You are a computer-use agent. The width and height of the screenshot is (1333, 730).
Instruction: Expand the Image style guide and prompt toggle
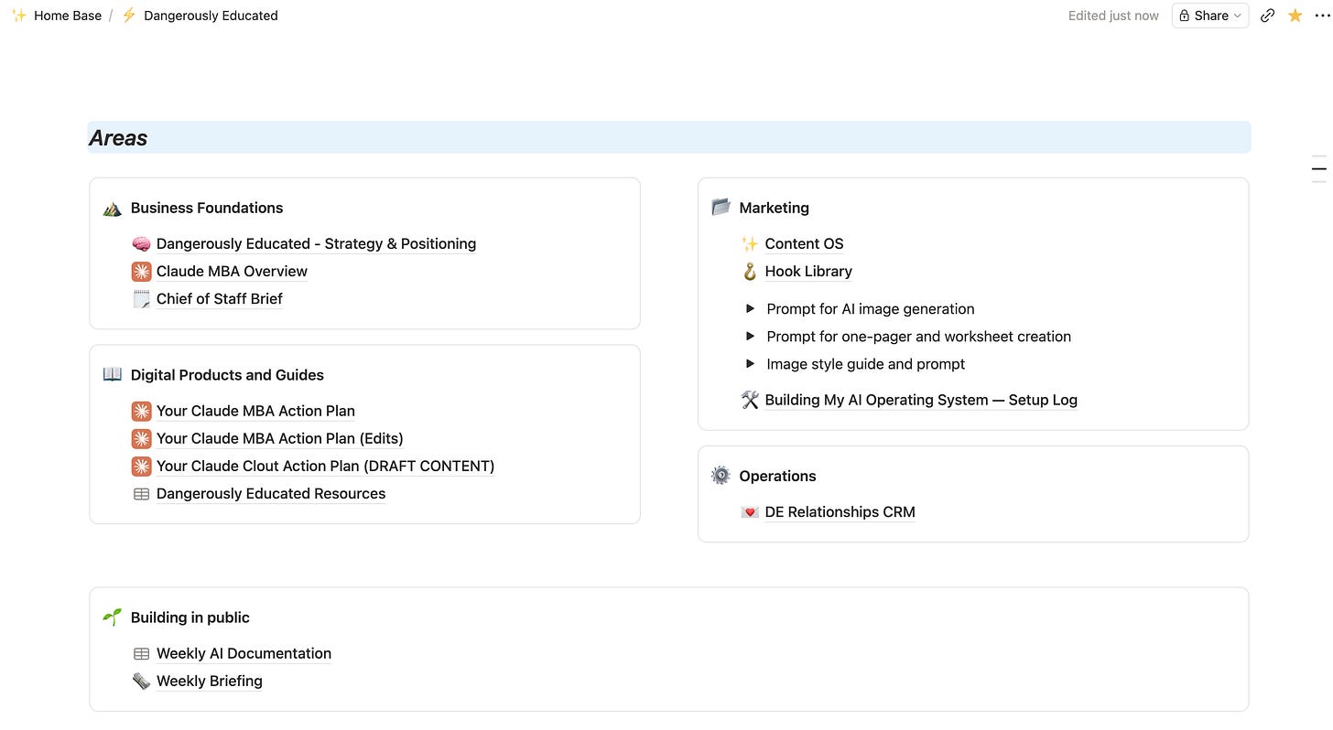[x=750, y=364]
